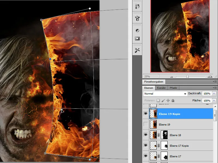Image resolution: width=218 pixels, height=163 pixels.
Task: Hide the Ebene 17 Kopie layer
Action: click(146, 145)
